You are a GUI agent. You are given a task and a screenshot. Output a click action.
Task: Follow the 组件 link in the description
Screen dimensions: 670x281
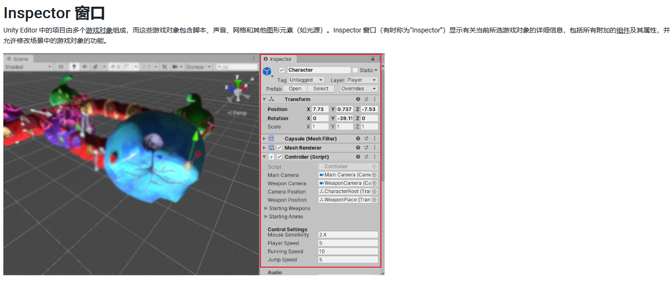coord(623,30)
